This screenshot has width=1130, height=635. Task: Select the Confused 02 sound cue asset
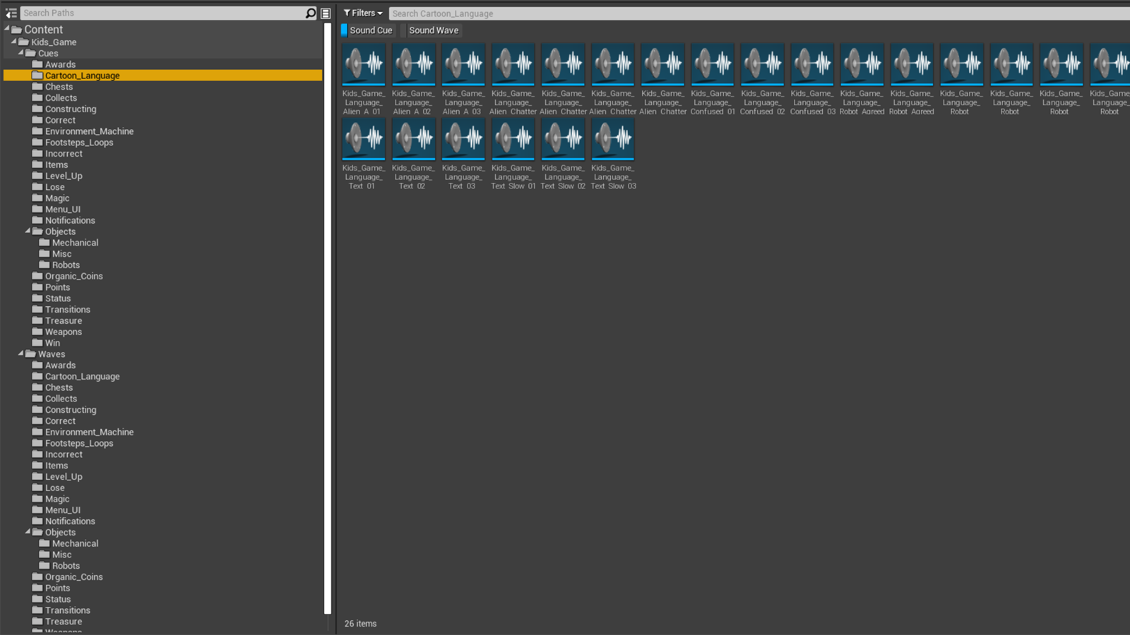[x=762, y=65]
